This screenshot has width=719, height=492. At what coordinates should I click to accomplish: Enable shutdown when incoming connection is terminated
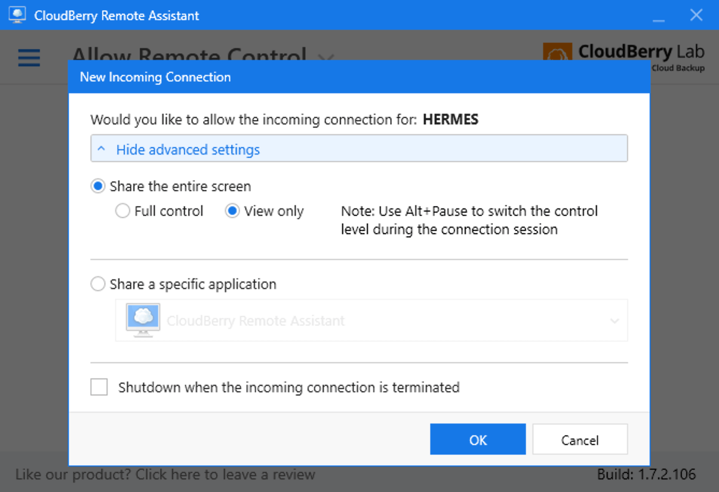tap(99, 388)
